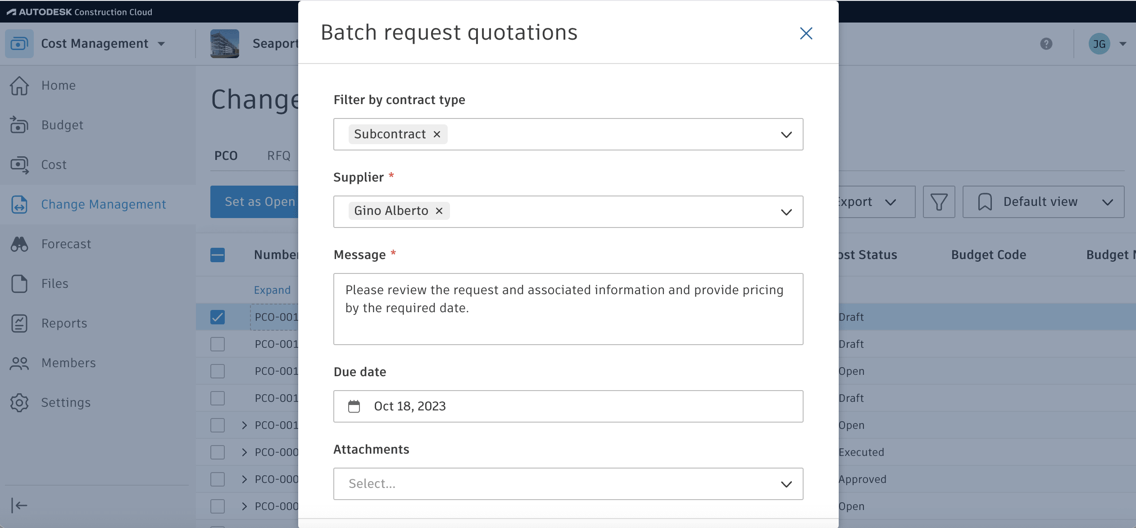Screen dimensions: 1136x528
Task: Open the filter icon next to Export
Action: click(939, 202)
